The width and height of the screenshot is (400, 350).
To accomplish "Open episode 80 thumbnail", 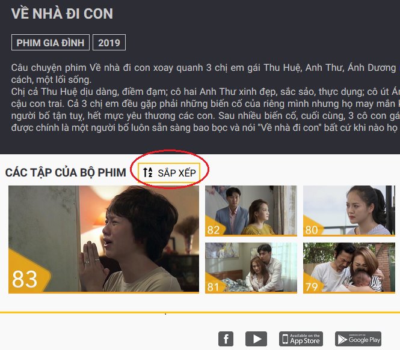I will pos(349,211).
